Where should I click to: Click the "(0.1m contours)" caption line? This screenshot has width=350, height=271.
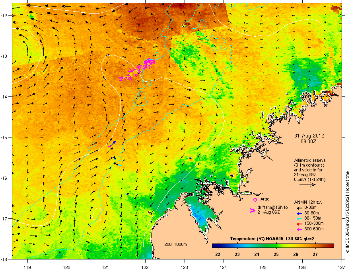pyautogui.click(x=309, y=165)
